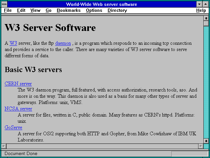The height and width of the screenshot is (158, 210).
Task: Click the 'World-Wide Web server software' title bar
Action: click(x=101, y=4)
